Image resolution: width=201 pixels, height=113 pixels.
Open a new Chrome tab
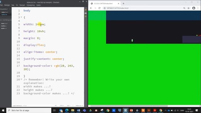123,3
